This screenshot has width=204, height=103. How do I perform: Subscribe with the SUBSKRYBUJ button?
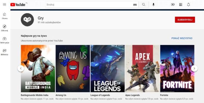pyautogui.click(x=185, y=20)
